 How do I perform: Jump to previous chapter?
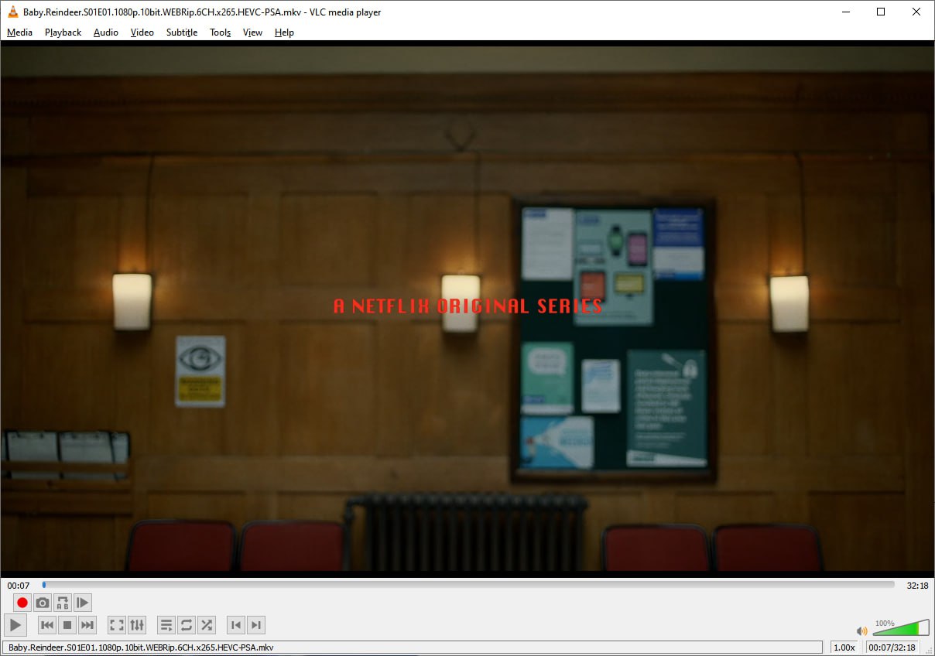click(x=236, y=625)
